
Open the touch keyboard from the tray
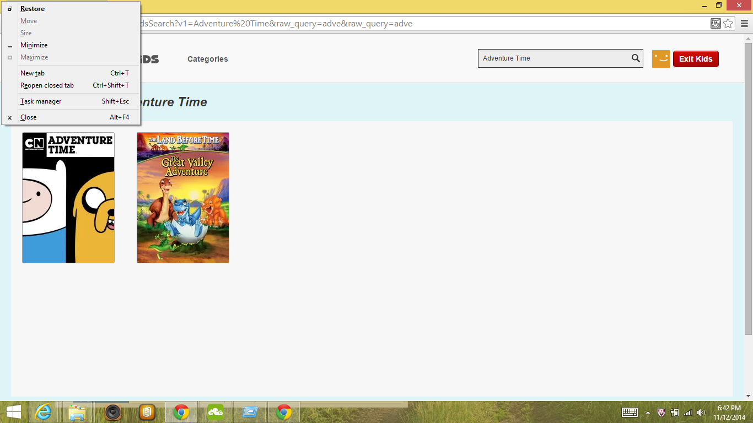(x=630, y=412)
